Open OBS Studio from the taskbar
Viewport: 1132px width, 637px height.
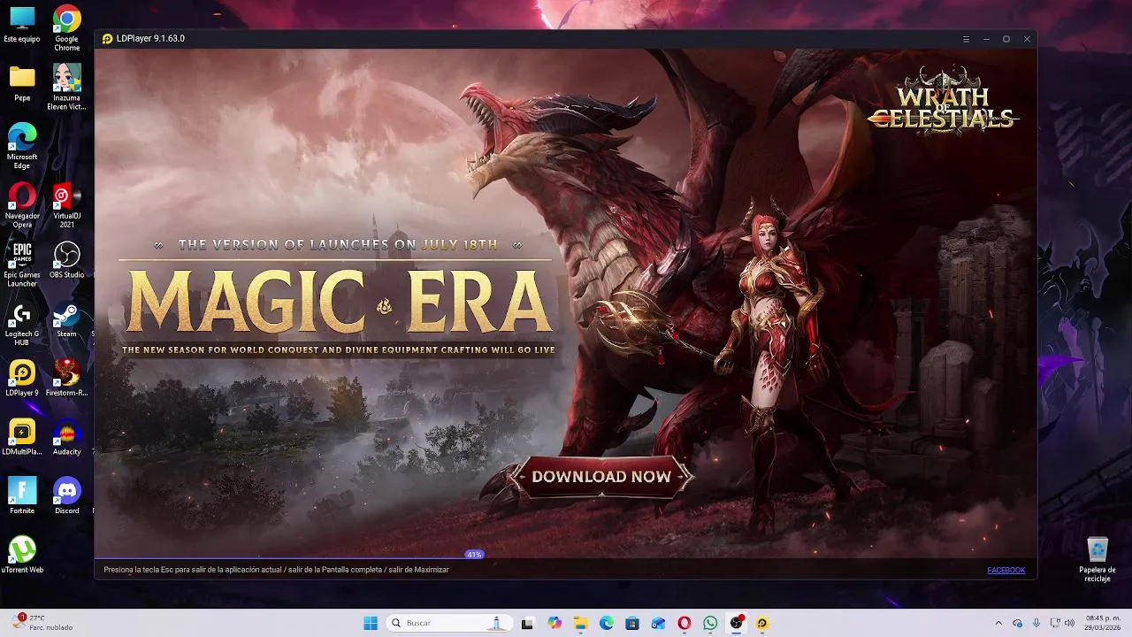[737, 623]
